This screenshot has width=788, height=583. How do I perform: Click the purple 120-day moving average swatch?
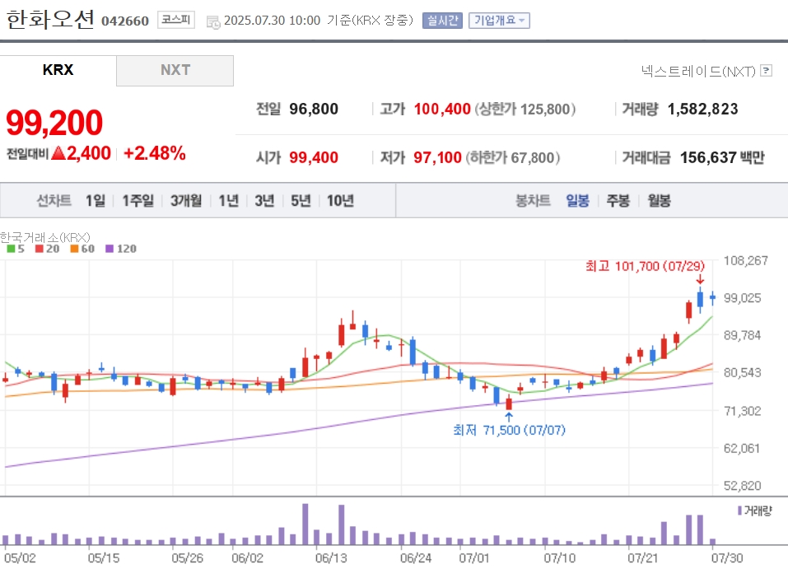tap(109, 249)
